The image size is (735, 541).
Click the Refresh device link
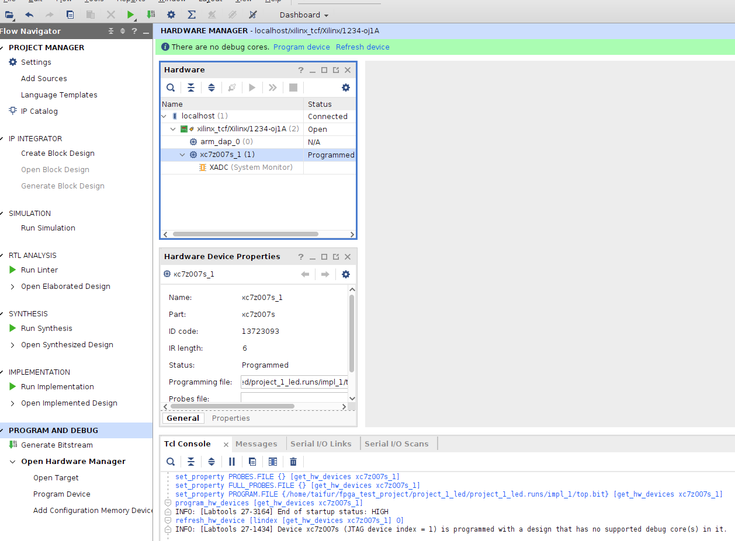pyautogui.click(x=363, y=47)
